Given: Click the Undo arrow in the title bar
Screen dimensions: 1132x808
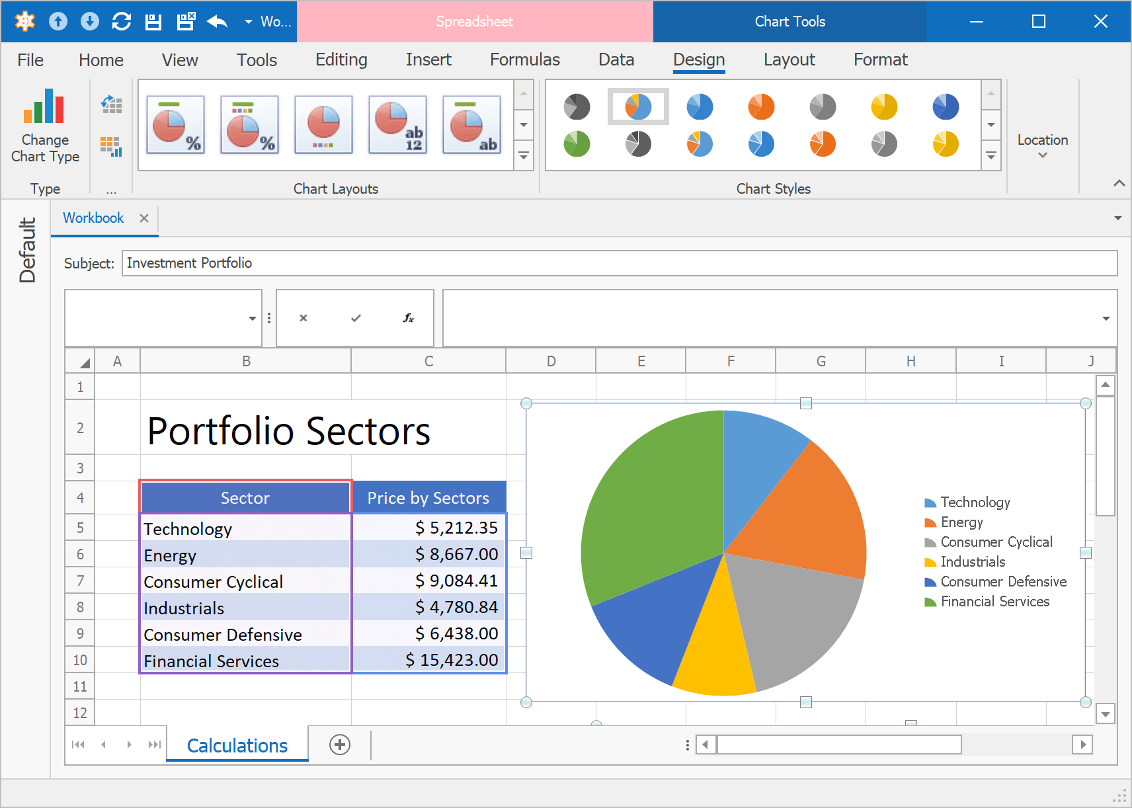Looking at the screenshot, I should [x=217, y=22].
